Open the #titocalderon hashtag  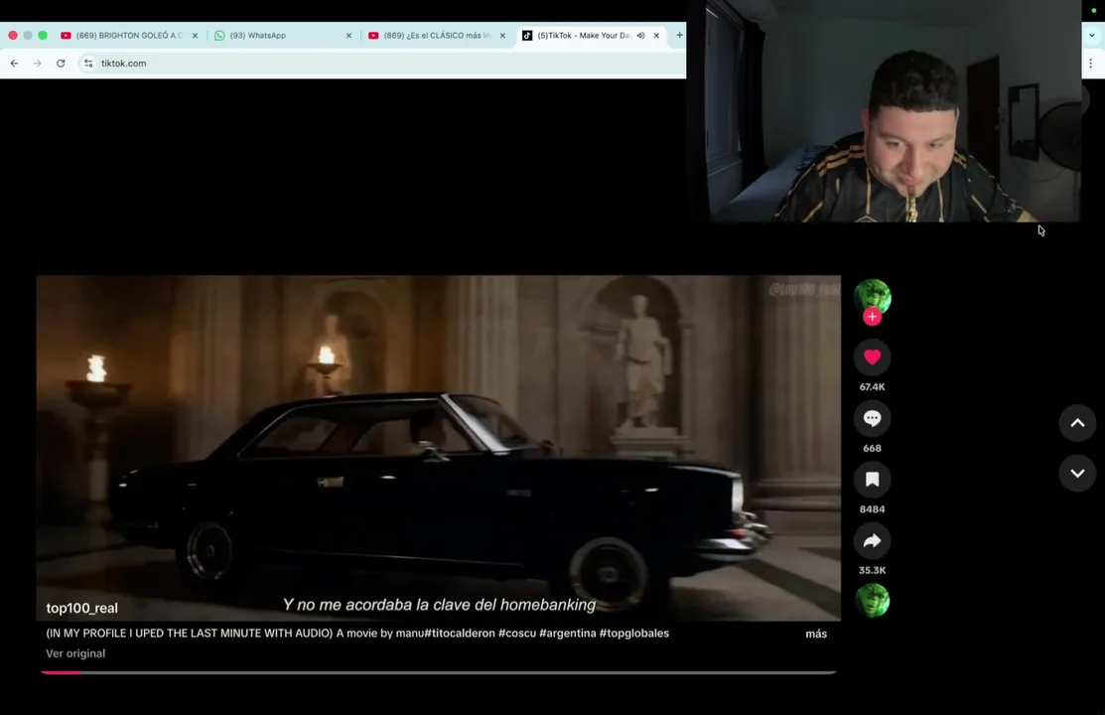460,634
